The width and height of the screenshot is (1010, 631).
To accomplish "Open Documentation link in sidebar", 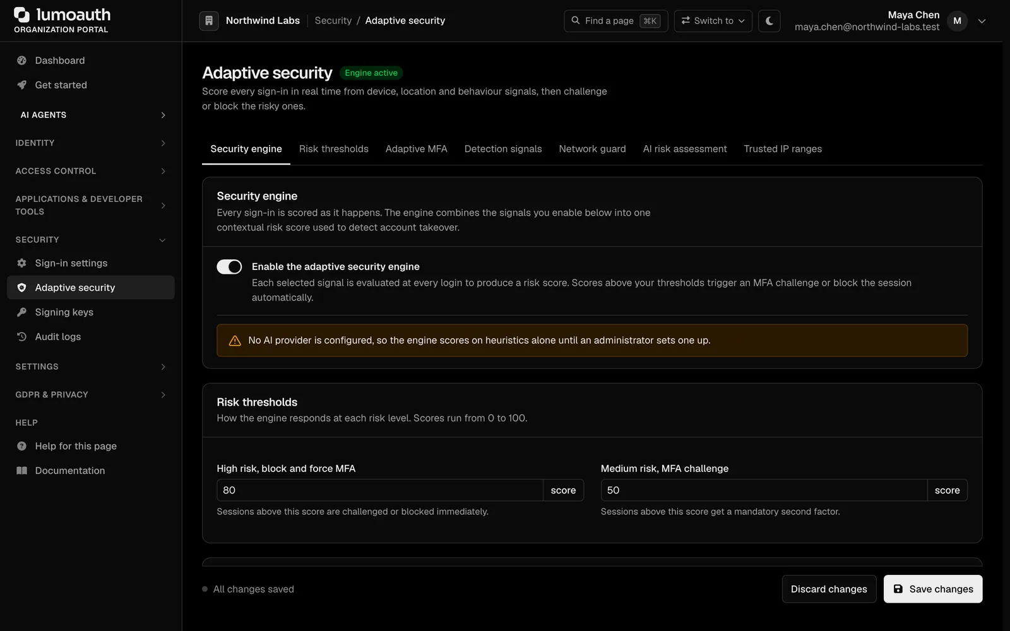I will [x=91, y=471].
